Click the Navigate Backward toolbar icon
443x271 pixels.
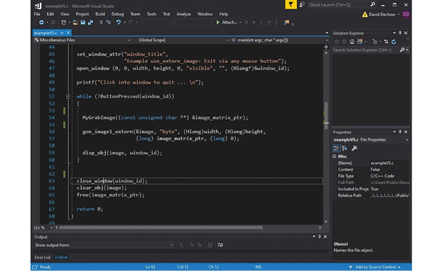pyautogui.click(x=41, y=22)
